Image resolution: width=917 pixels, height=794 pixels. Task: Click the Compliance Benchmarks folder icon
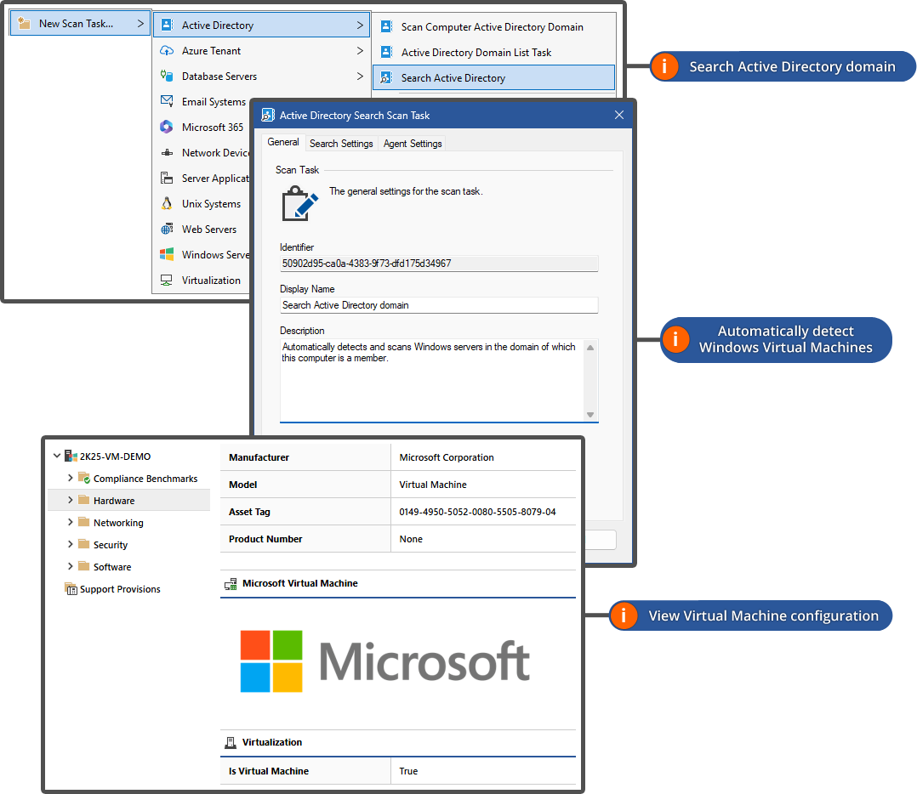(84, 478)
